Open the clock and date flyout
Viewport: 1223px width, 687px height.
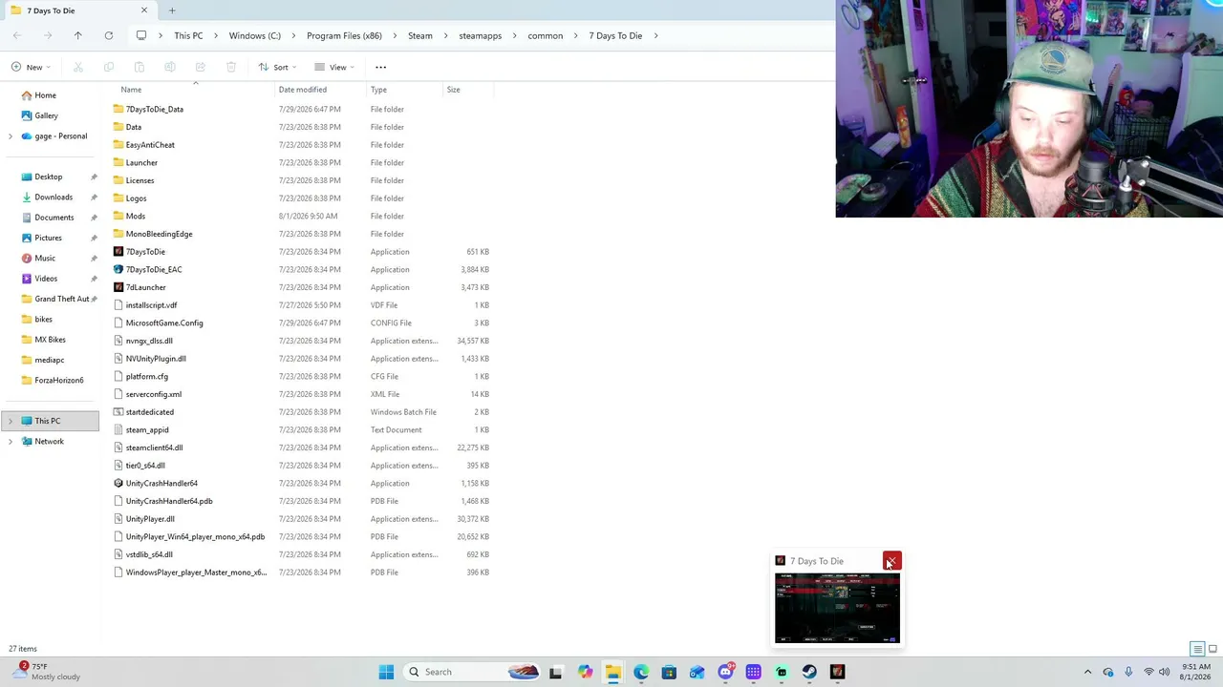1194,672
